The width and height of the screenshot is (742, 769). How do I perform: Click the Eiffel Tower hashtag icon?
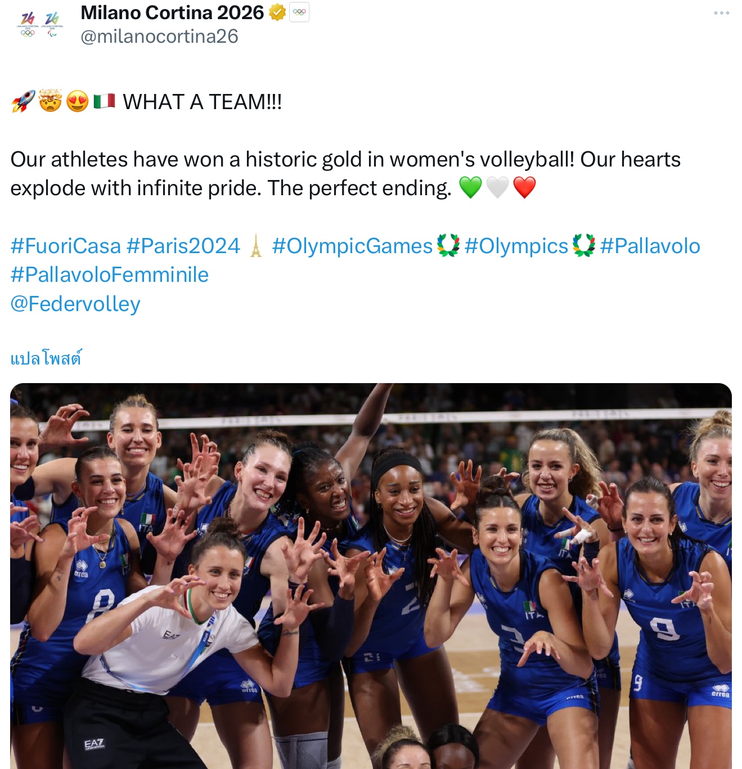[256, 246]
